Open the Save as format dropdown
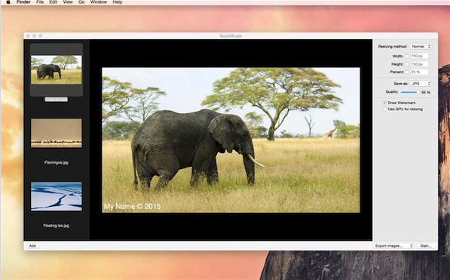This screenshot has width=450, height=280. [x=421, y=83]
